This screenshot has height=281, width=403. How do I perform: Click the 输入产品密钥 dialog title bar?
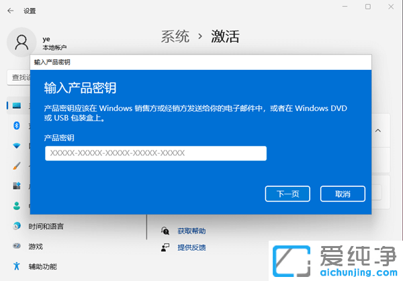pos(201,63)
